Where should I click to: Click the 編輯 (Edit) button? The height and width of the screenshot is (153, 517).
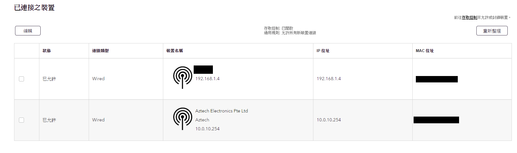28,31
